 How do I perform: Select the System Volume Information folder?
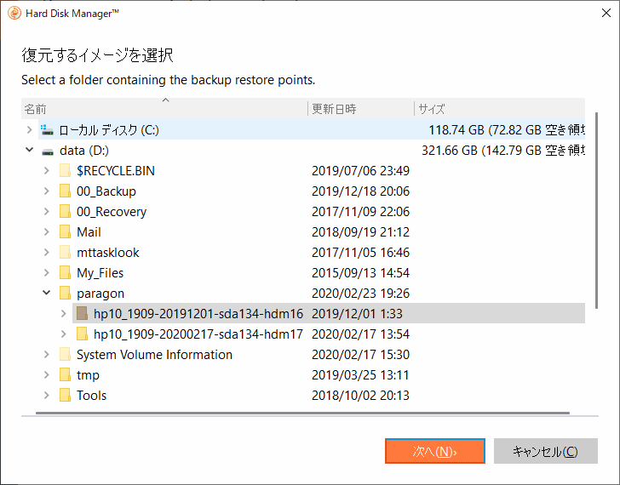[x=154, y=355]
